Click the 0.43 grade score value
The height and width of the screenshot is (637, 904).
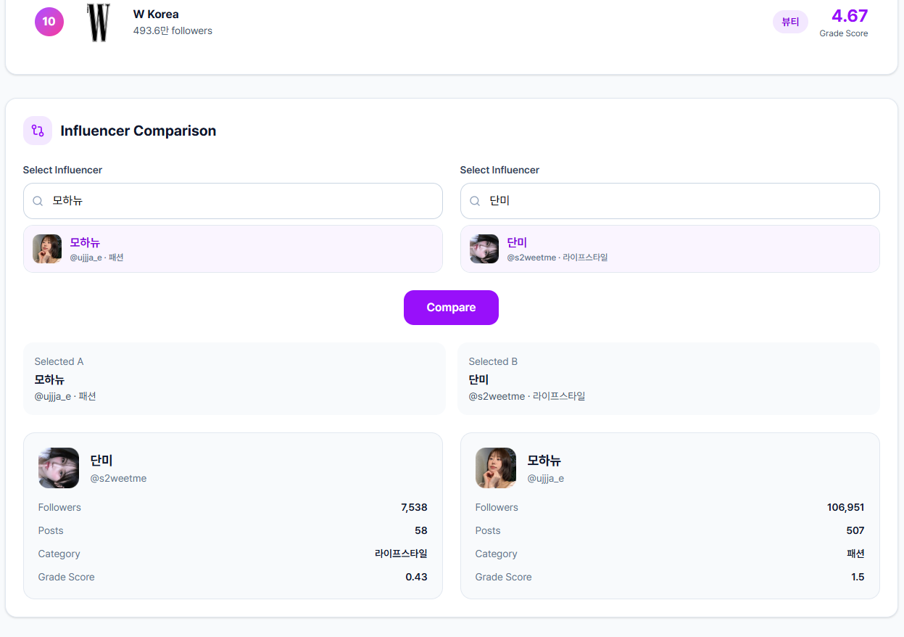point(416,577)
